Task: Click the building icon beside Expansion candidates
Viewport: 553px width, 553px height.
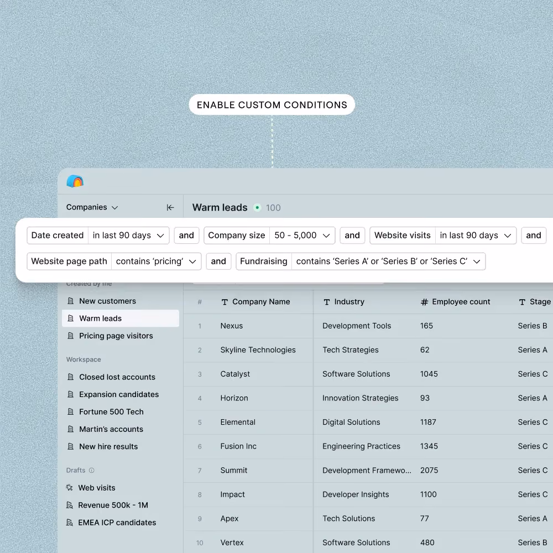Action: [71, 394]
